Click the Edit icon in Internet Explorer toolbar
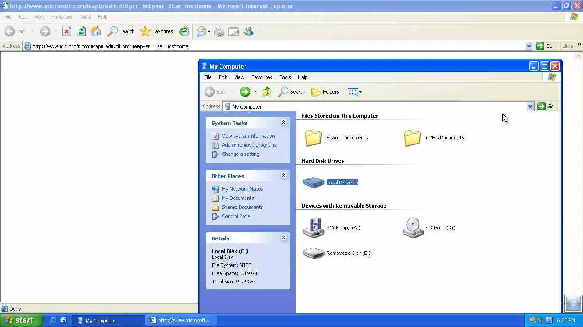The image size is (583, 327). click(233, 31)
